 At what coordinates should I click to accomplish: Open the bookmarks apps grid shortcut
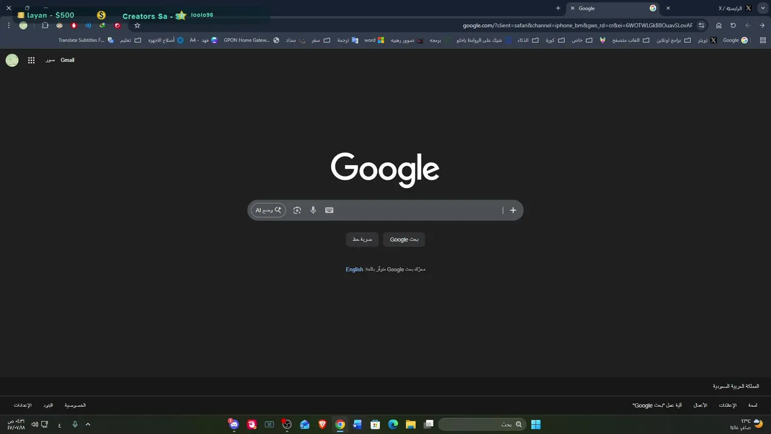click(763, 40)
